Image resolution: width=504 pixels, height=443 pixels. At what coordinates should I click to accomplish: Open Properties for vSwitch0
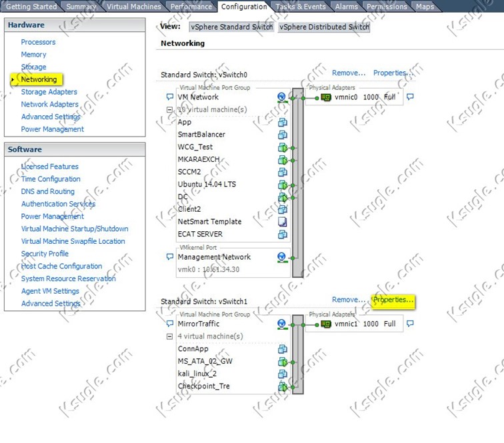[x=393, y=73]
